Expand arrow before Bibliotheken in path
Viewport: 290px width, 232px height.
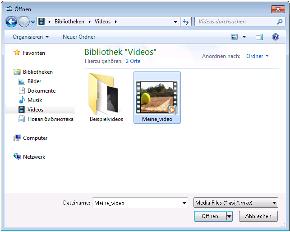(x=49, y=22)
